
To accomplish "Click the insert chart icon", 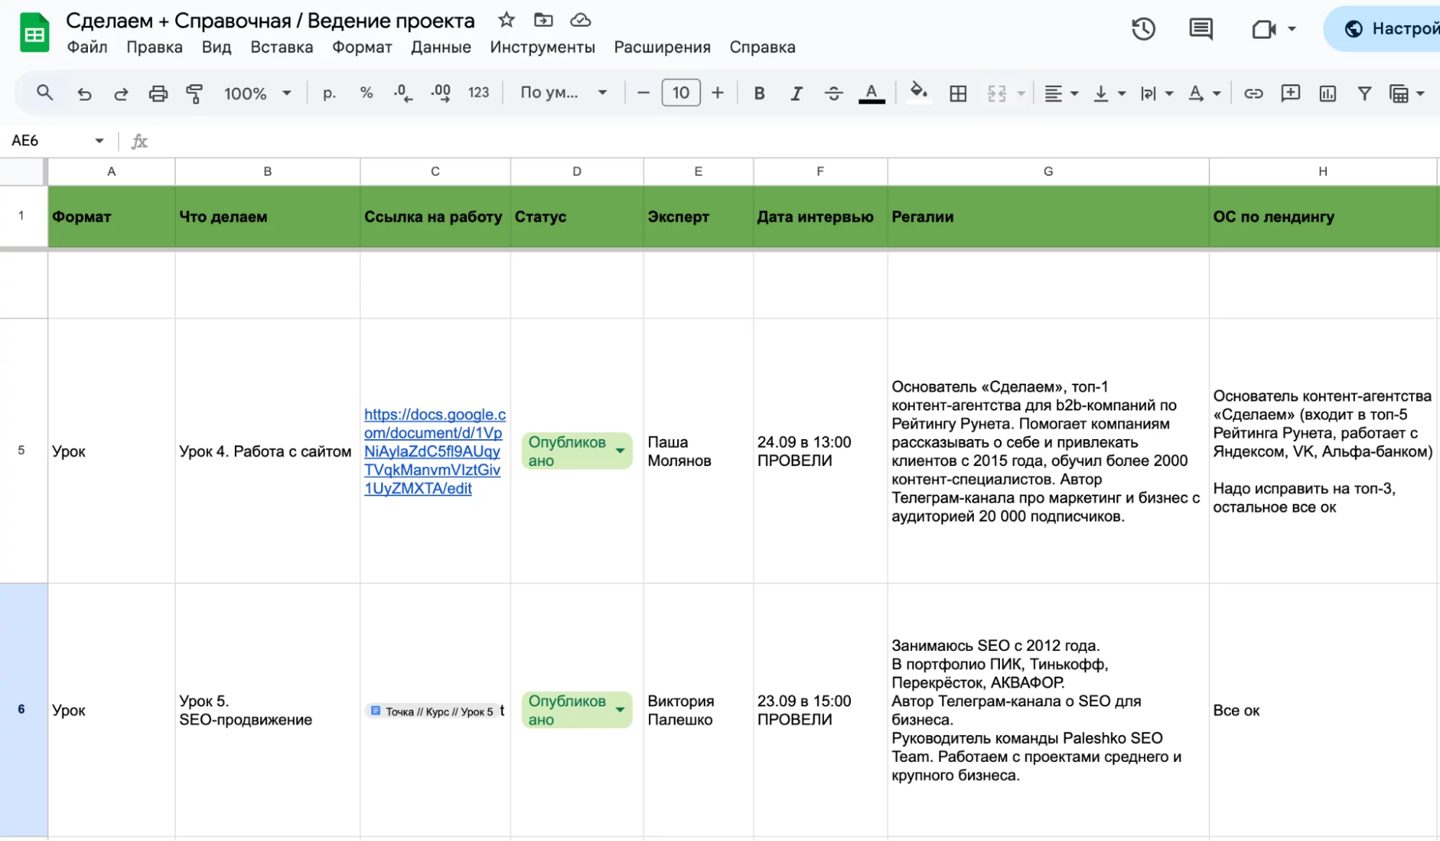I will (x=1327, y=94).
